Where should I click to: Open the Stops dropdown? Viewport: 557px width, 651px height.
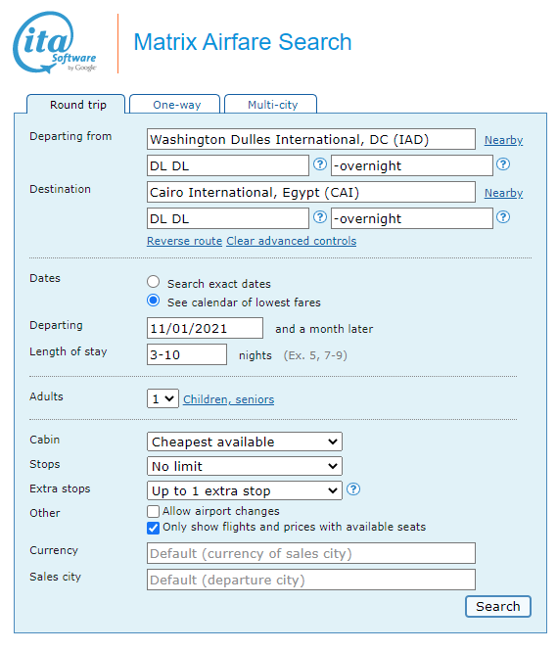pyautogui.click(x=245, y=466)
